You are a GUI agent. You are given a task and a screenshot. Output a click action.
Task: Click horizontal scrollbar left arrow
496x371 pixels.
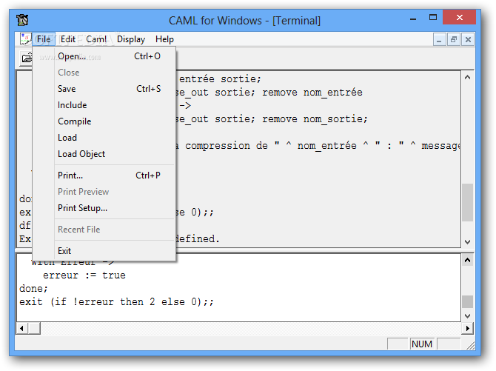coord(21,328)
